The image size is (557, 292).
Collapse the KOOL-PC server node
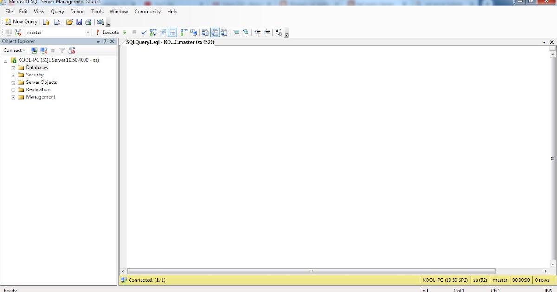(6, 60)
